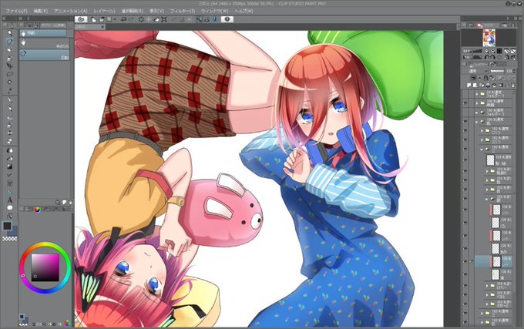Click the Scale/Rotate transform icon
Viewport: 524px width, 329px height.
click(x=163, y=19)
